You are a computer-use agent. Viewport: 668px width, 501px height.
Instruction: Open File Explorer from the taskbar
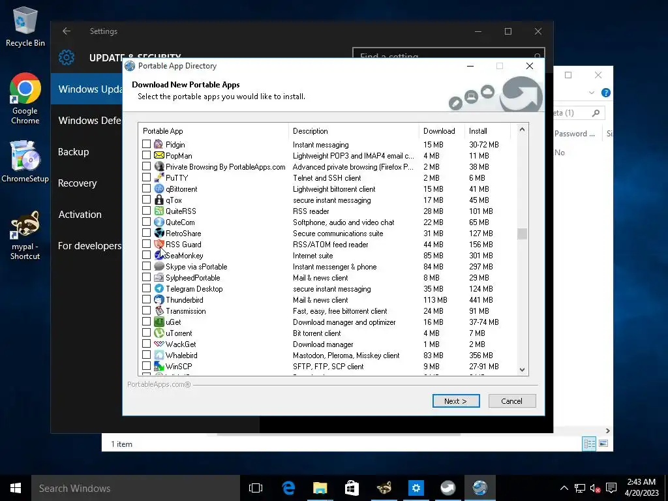coord(320,488)
